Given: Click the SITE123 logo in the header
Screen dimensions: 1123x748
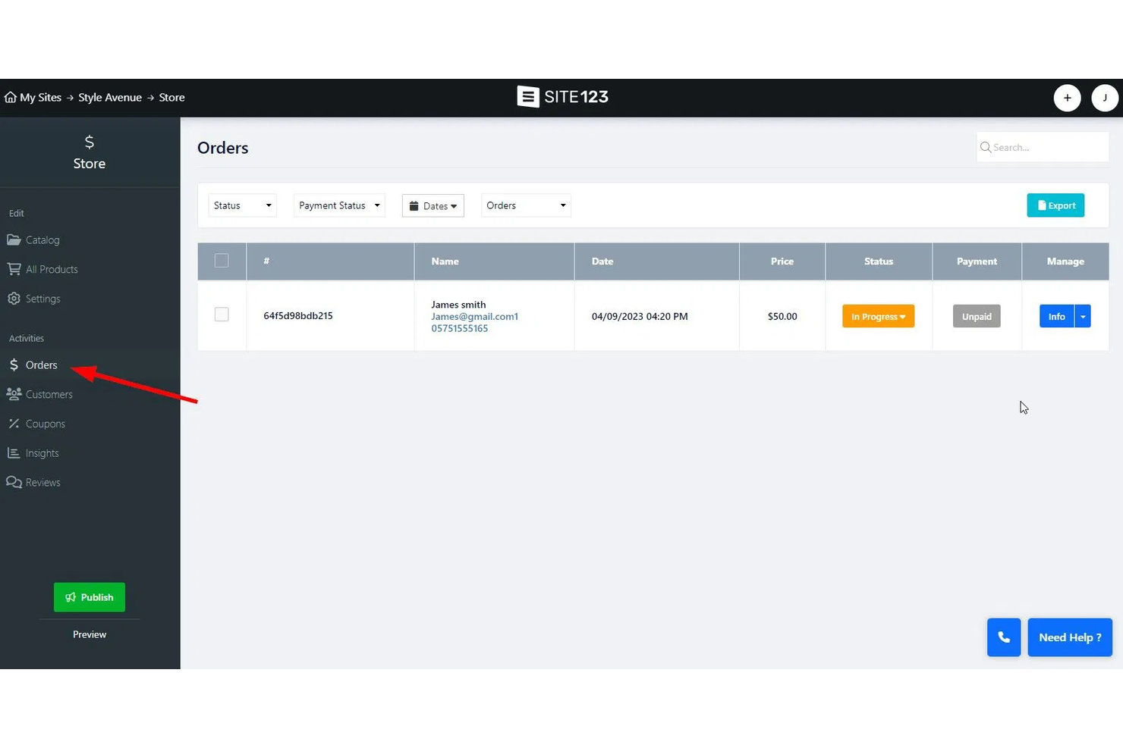Looking at the screenshot, I should (562, 97).
